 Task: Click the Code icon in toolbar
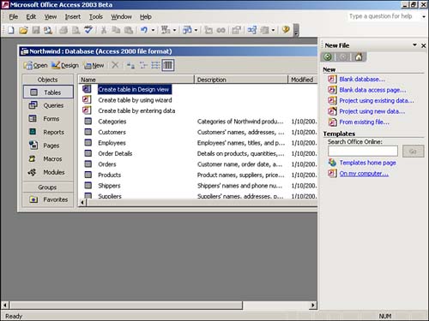(x=208, y=30)
